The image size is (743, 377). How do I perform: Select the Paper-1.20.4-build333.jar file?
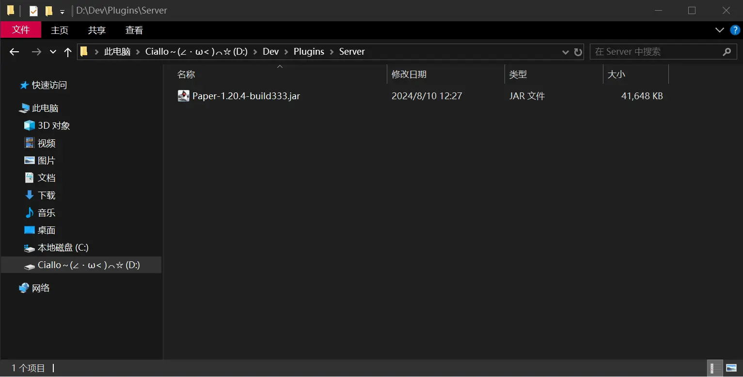point(246,96)
